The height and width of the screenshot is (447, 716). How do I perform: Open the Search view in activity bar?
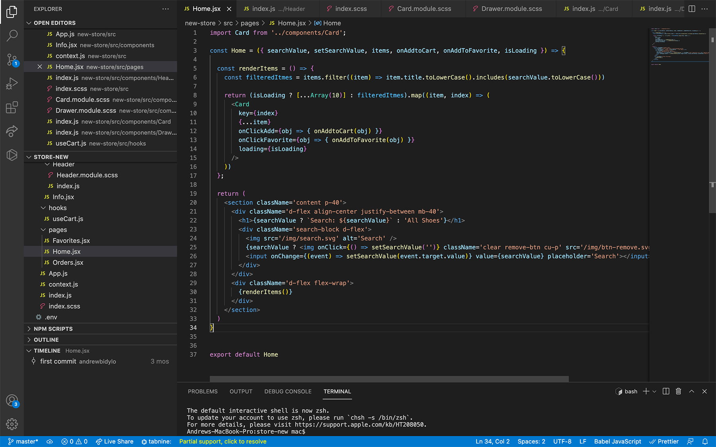pos(12,36)
